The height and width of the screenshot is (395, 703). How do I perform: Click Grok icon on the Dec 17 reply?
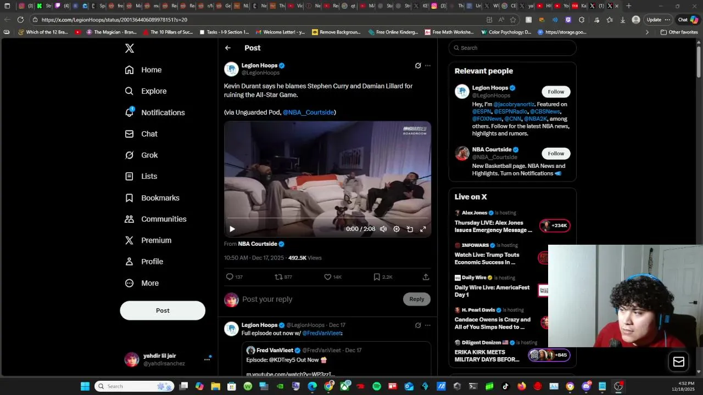point(418,325)
